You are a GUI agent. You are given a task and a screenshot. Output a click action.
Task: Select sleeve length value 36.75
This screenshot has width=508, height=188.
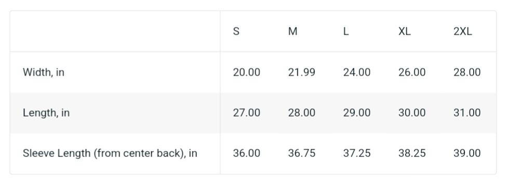[302, 153]
